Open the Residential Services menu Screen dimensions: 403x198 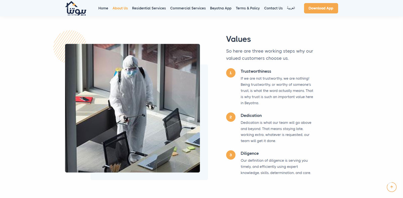pos(149,8)
